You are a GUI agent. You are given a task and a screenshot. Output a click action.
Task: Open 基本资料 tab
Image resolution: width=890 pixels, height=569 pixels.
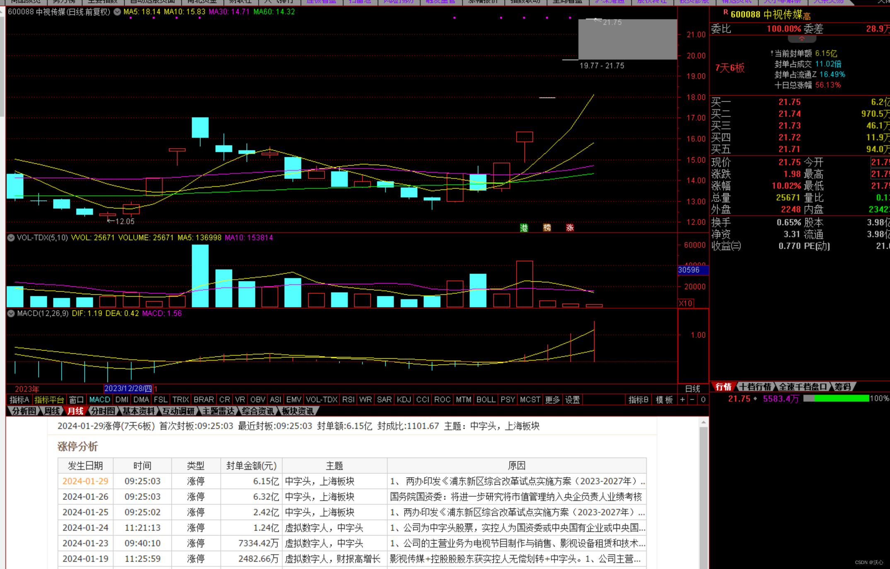tap(139, 411)
